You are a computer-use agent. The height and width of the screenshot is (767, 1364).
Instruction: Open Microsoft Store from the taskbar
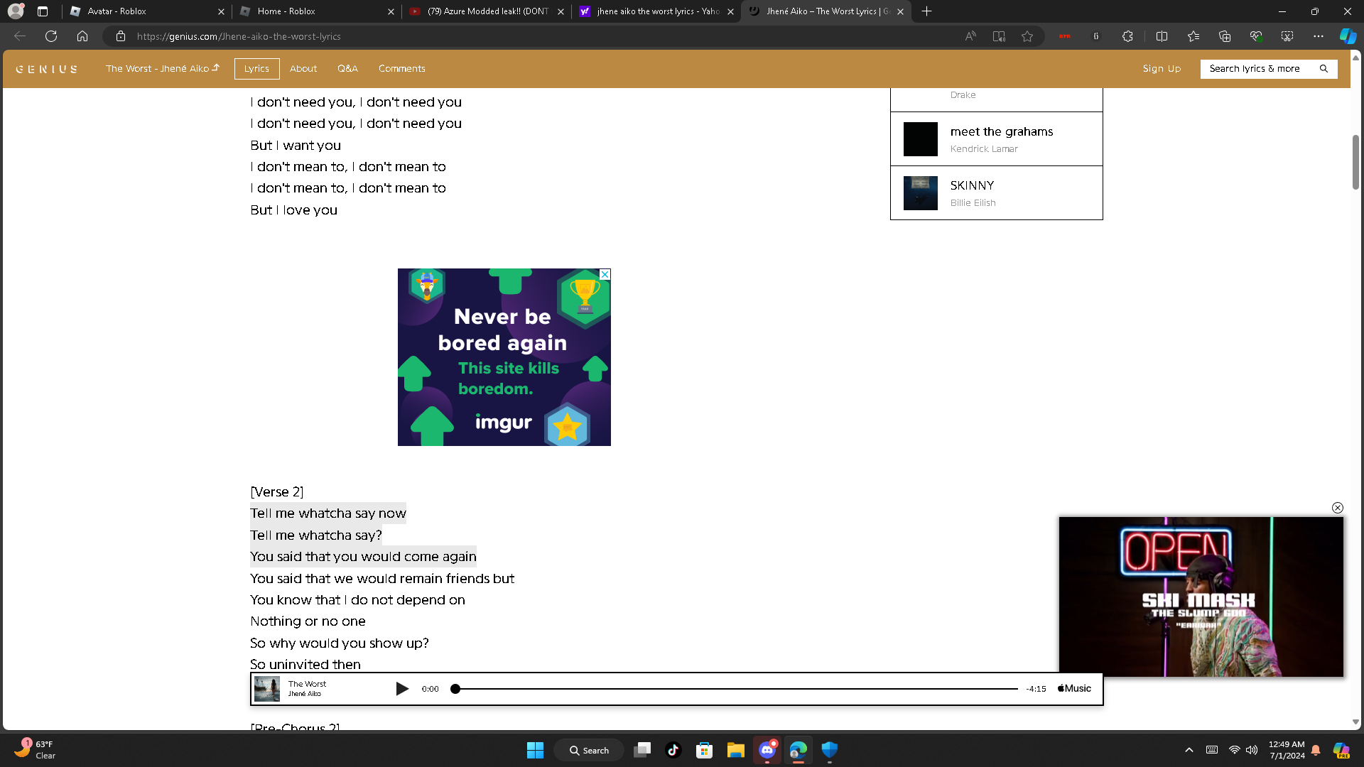[x=704, y=750]
